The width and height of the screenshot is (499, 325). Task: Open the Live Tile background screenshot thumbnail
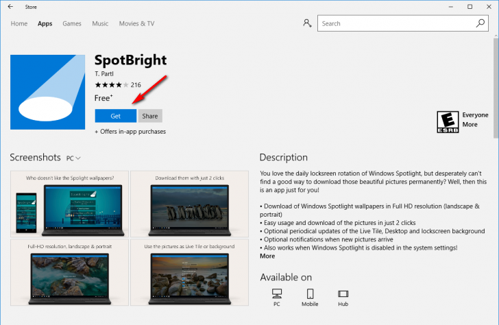click(x=189, y=272)
